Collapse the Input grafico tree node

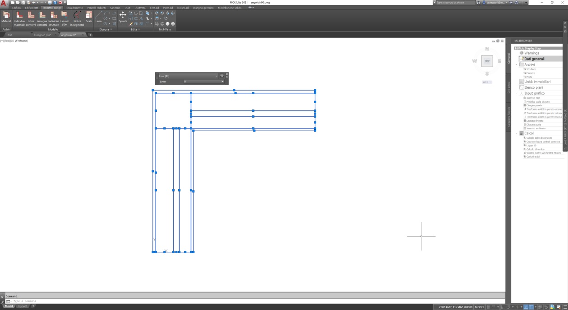[x=517, y=93]
